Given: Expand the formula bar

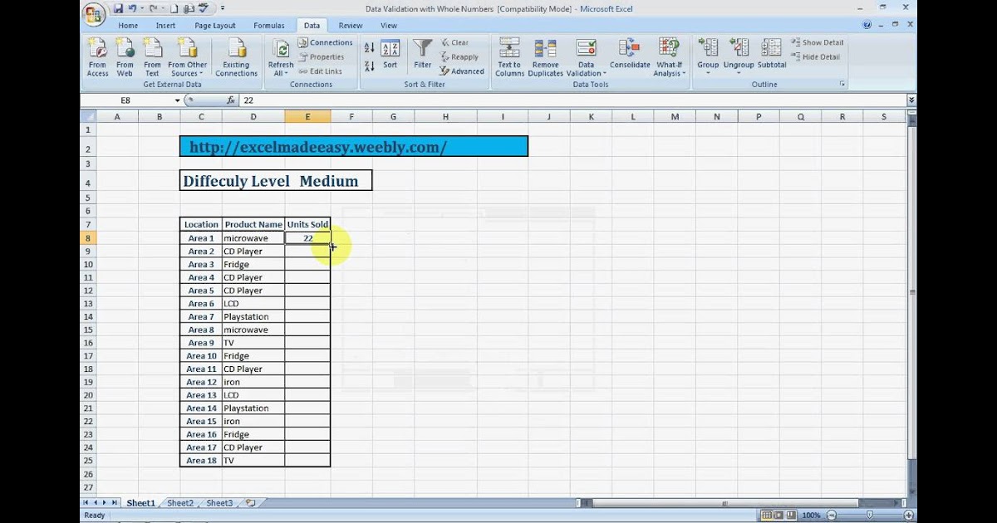Looking at the screenshot, I should (911, 100).
